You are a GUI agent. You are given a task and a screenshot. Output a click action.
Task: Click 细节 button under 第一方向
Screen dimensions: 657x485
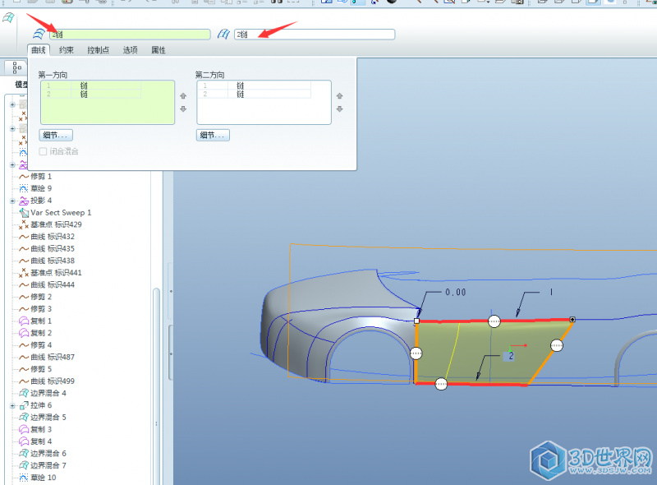point(56,135)
